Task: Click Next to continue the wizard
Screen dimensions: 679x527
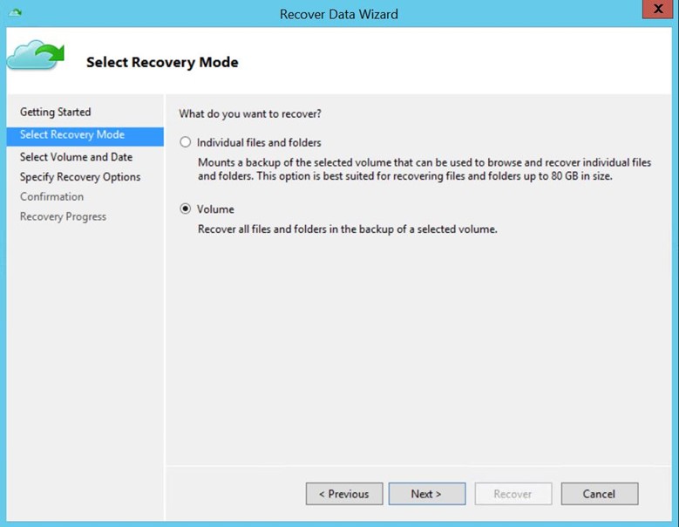Action: coord(426,494)
